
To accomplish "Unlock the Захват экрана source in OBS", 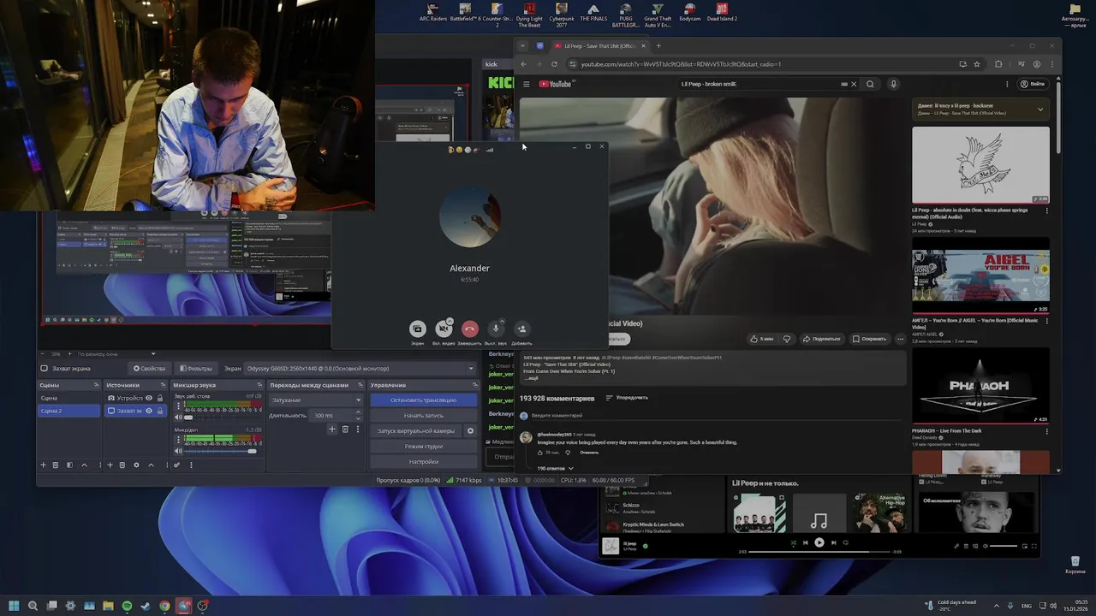I will tap(160, 411).
